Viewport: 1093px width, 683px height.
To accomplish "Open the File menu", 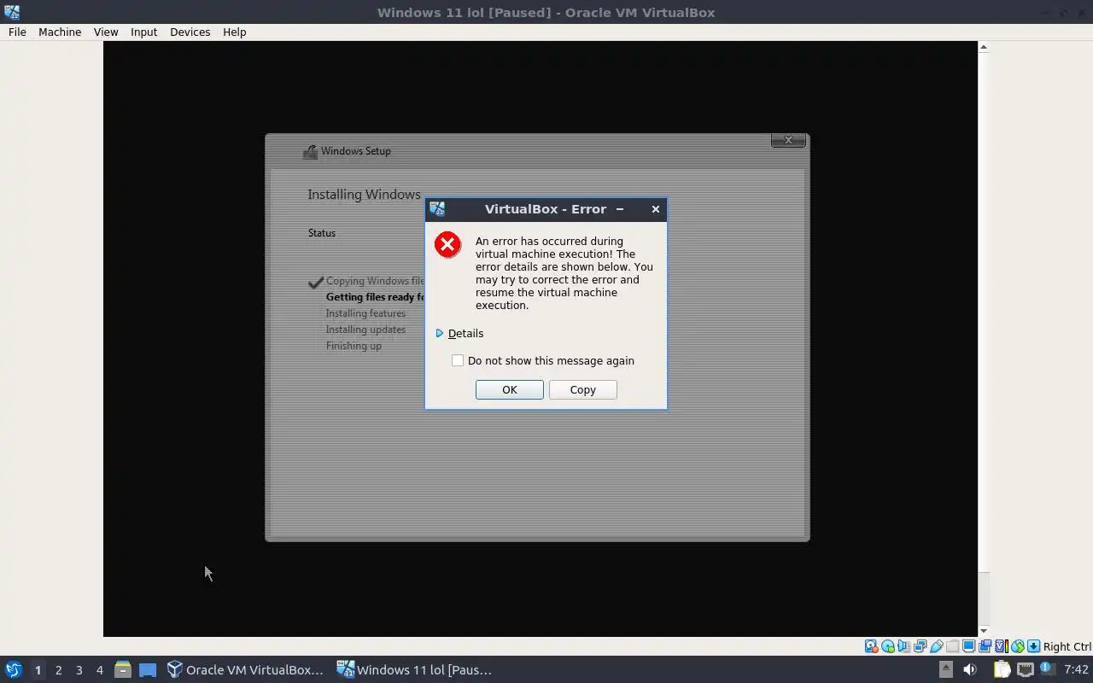I will 17,32.
